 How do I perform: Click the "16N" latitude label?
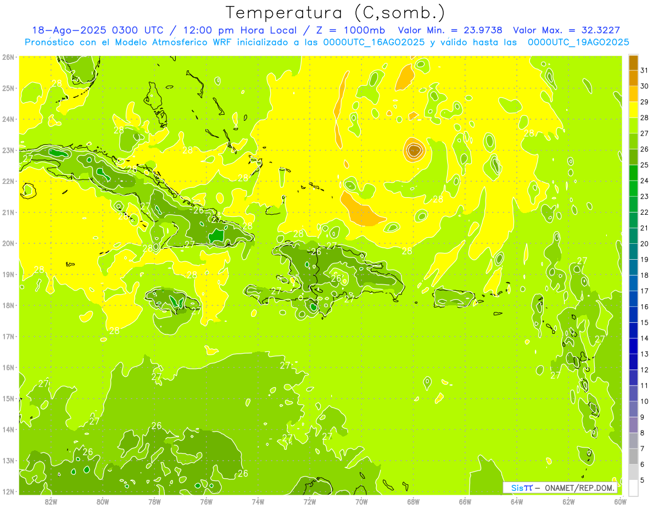pos(8,367)
